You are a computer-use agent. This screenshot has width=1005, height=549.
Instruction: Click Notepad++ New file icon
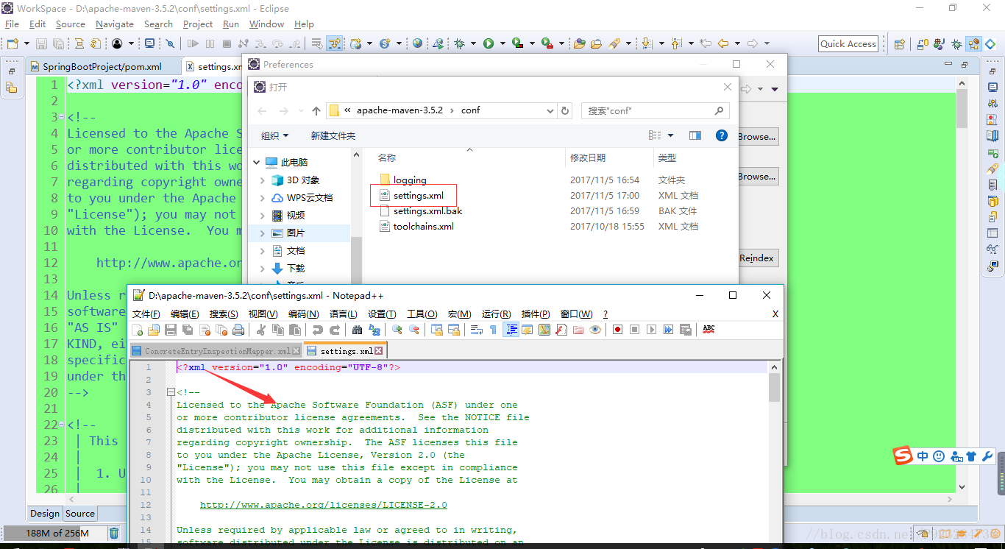pos(138,330)
